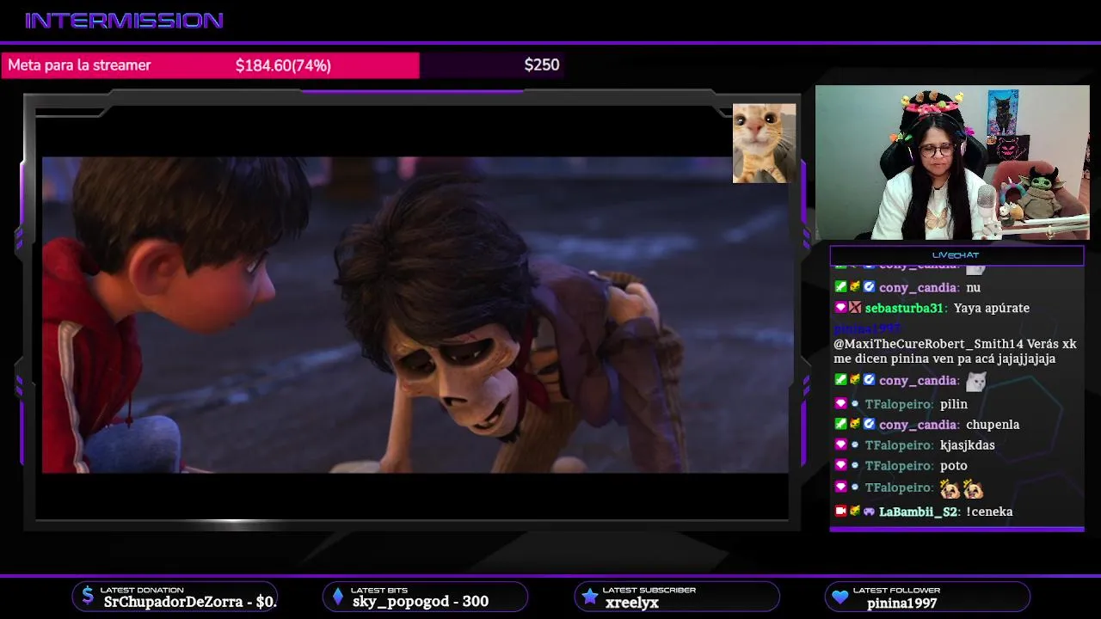This screenshot has width=1101, height=619.
Task: Click the pink badge beside TFalopeiro 'pilin'
Action: (841, 404)
